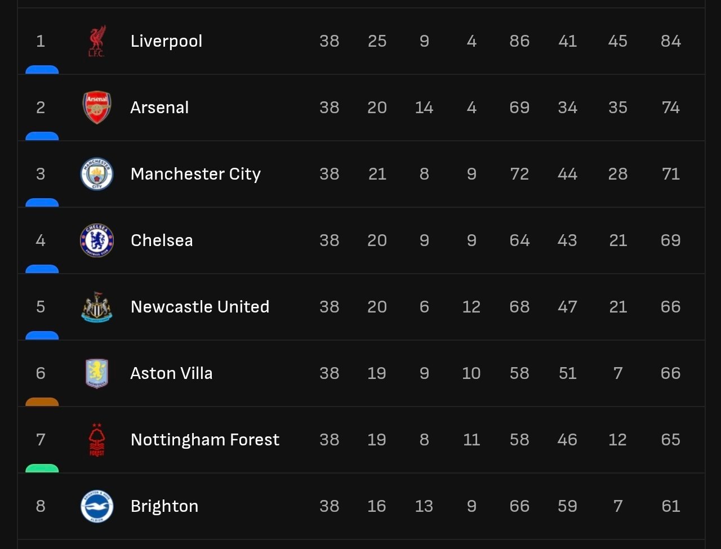The image size is (721, 549).
Task: Select the Nottingham Forest team name
Action: pyautogui.click(x=205, y=440)
